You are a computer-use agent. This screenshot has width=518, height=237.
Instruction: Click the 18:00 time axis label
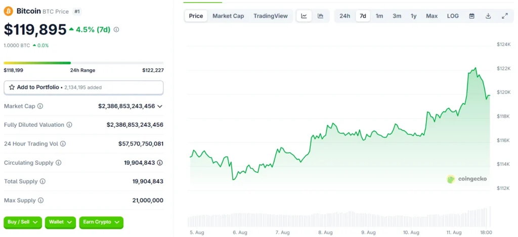[x=486, y=232]
